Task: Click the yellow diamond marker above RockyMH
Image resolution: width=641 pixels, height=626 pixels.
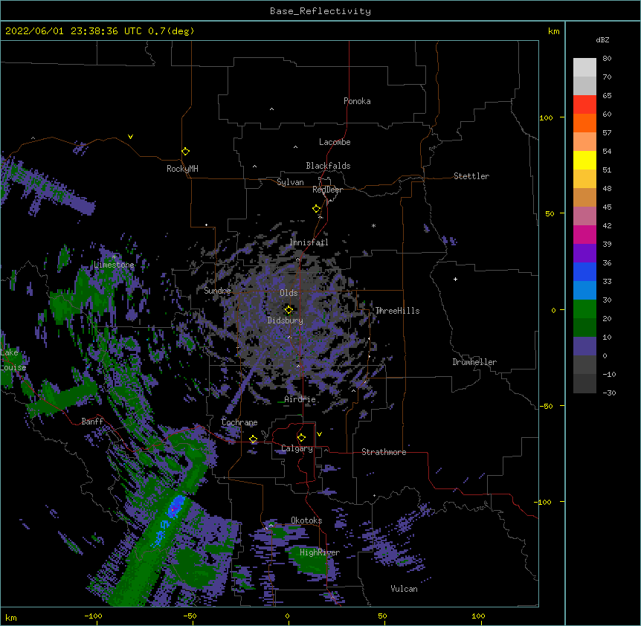Action: [x=185, y=152]
